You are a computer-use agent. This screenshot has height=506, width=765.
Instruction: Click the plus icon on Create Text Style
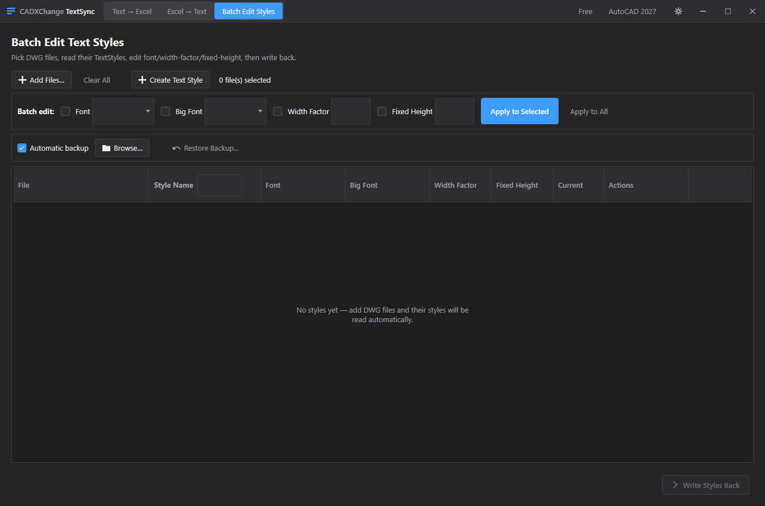click(142, 80)
